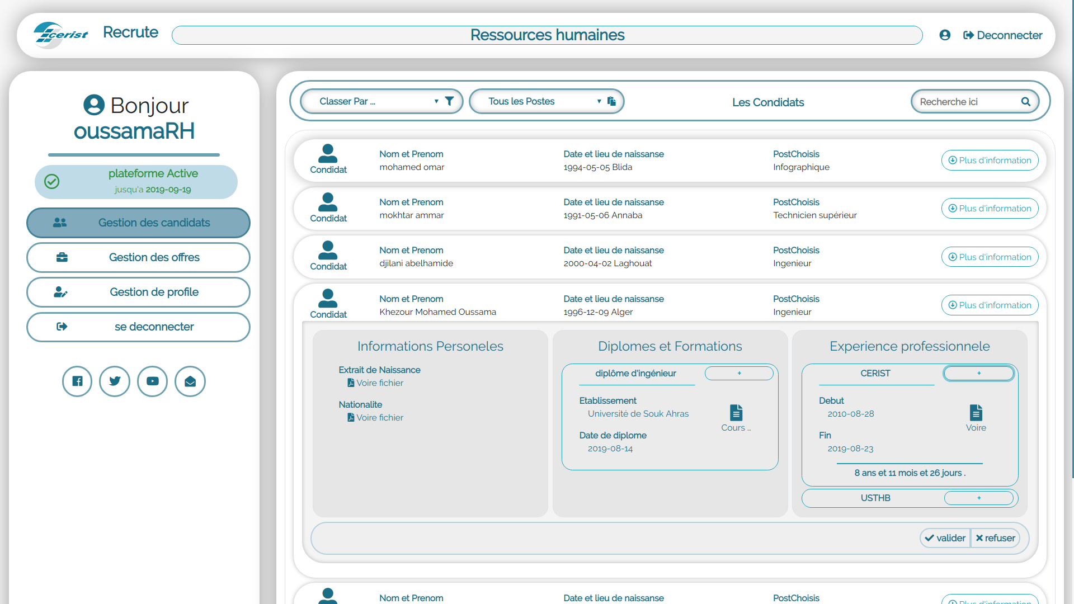The image size is (1074, 604).
Task: Collapse the CERIST experience plus toggle
Action: pyautogui.click(x=978, y=373)
